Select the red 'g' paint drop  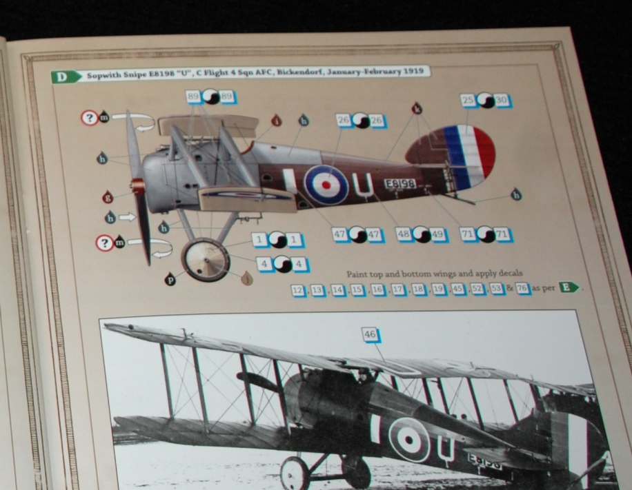point(108,197)
